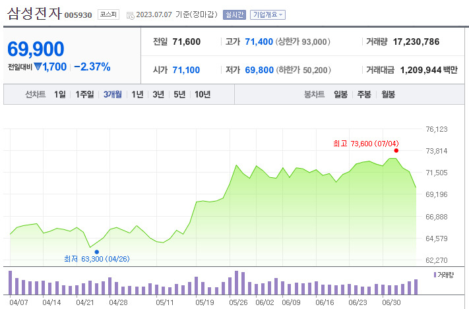Click the 상한가 93,000 text
Screen dimensions: 469x309
(303, 42)
